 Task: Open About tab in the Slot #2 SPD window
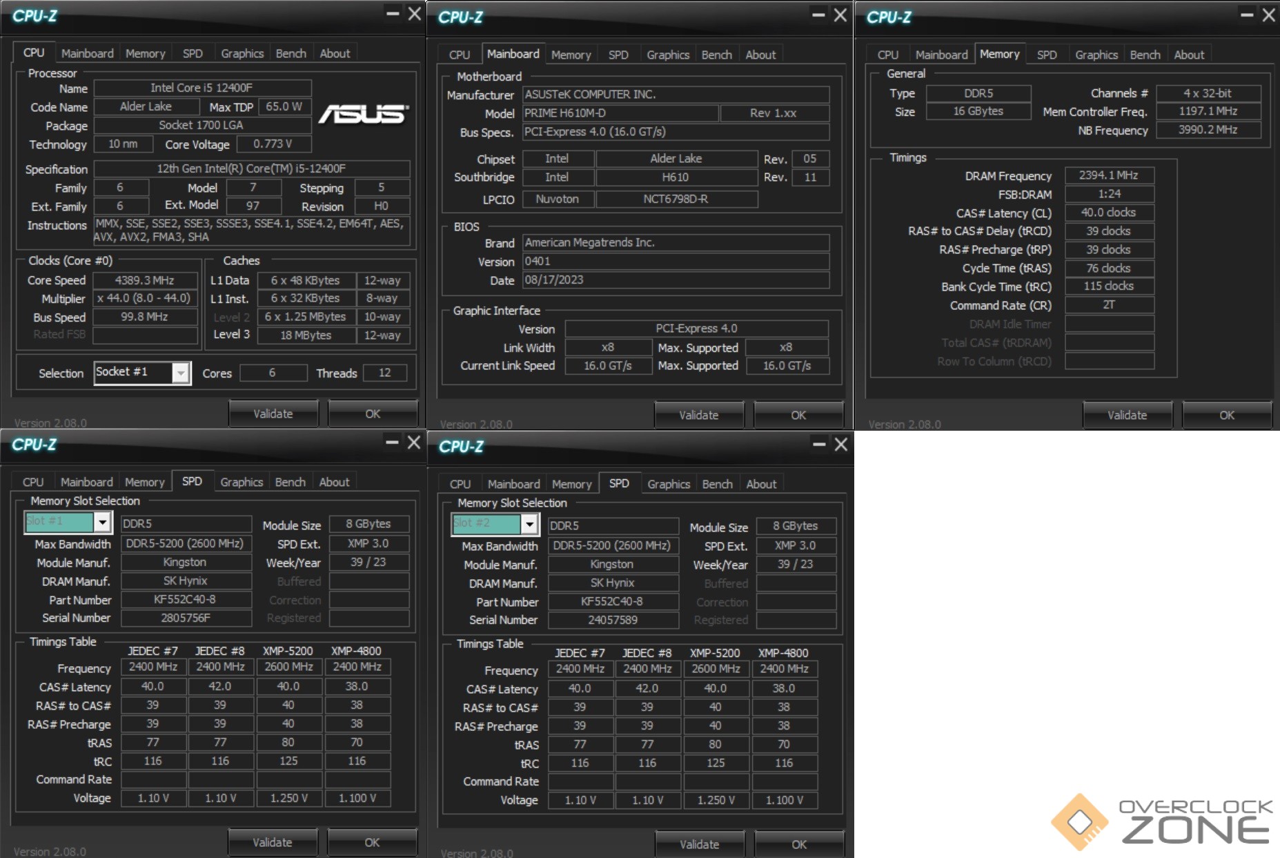coord(761,484)
